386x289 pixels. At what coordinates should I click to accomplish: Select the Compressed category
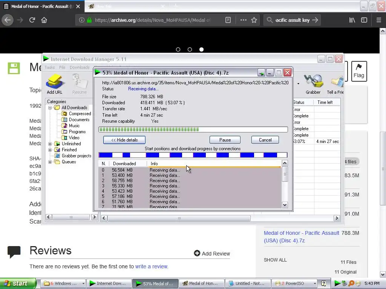point(80,114)
